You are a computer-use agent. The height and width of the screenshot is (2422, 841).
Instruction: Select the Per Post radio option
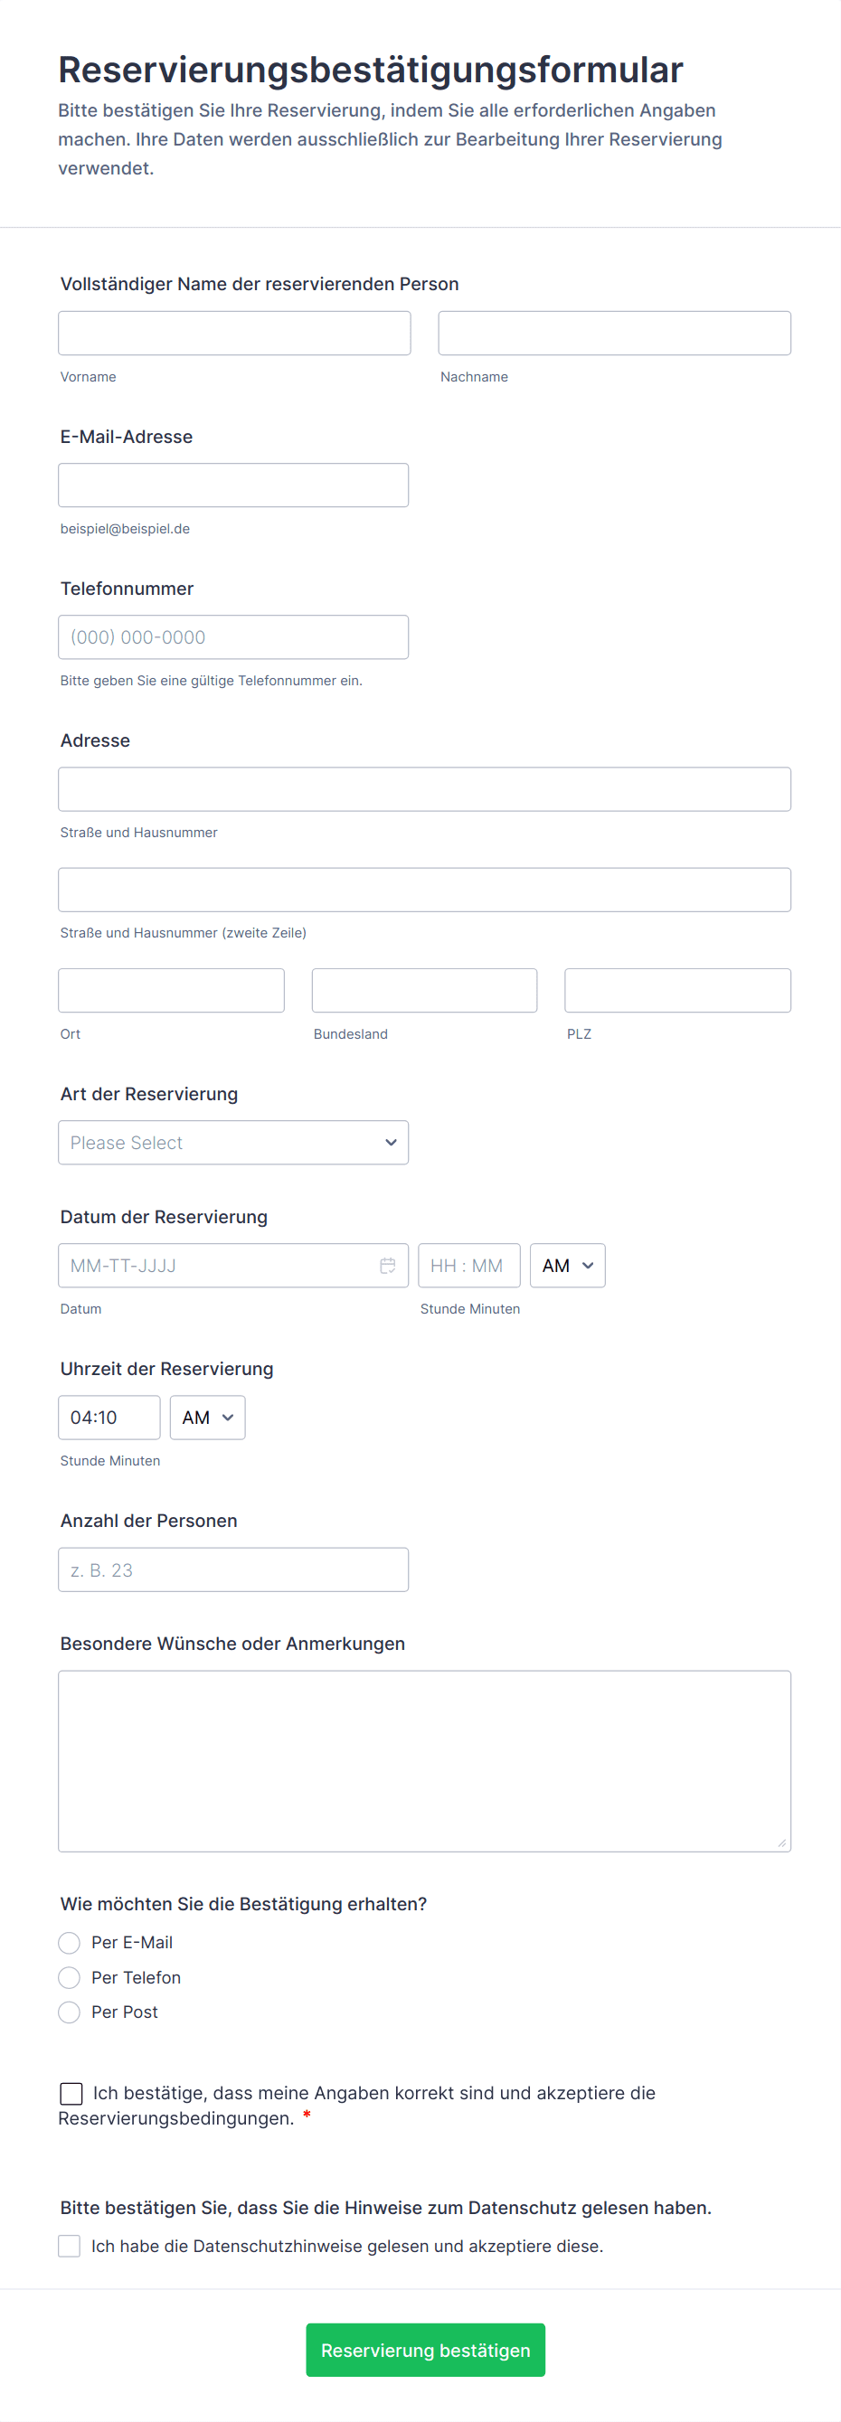pyautogui.click(x=70, y=2012)
